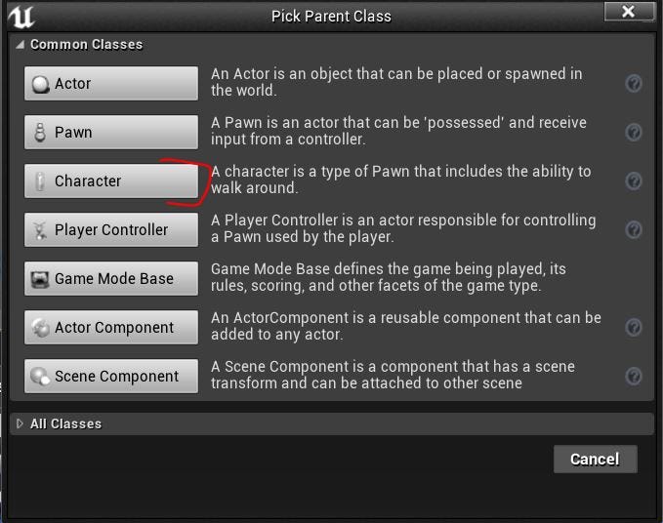The height and width of the screenshot is (523, 663).
Task: Select Player Controller as parent class
Action: 110,230
